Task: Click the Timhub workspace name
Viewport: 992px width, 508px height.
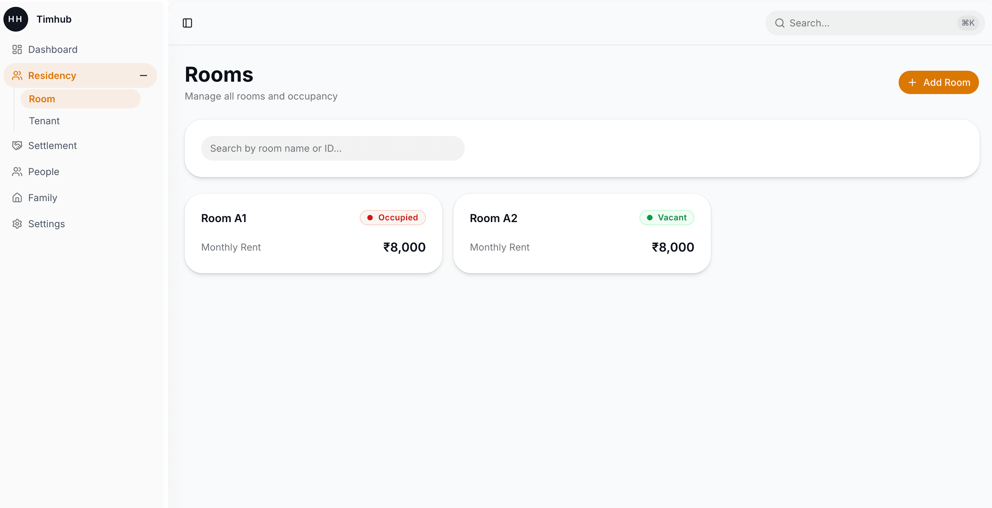Action: tap(54, 19)
